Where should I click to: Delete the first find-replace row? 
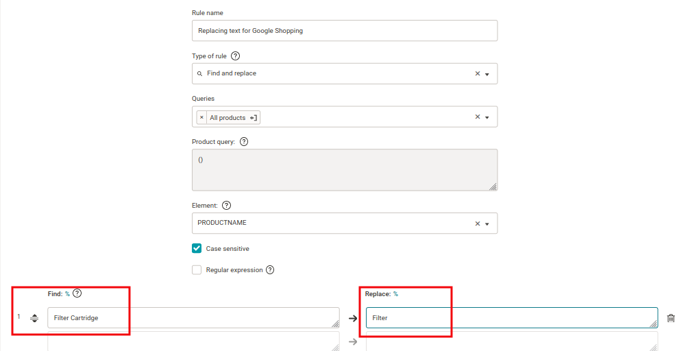tap(671, 318)
